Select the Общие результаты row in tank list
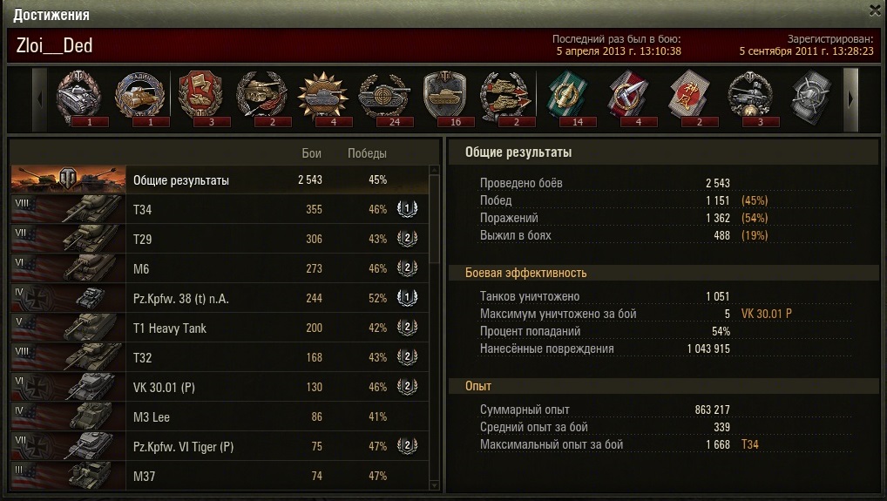This screenshot has width=887, height=501. [x=220, y=179]
